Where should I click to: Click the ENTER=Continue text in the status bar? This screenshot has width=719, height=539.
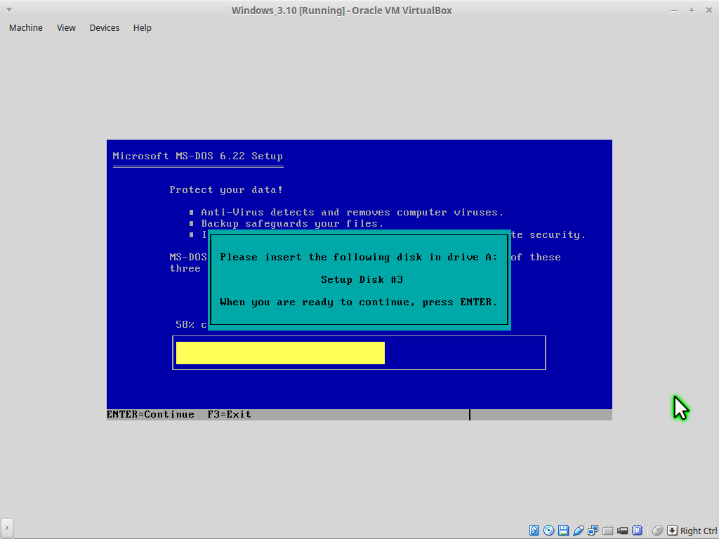coord(150,415)
